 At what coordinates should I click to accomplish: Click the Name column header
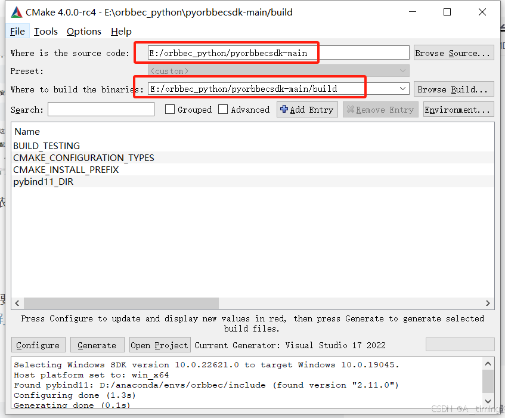pos(27,131)
